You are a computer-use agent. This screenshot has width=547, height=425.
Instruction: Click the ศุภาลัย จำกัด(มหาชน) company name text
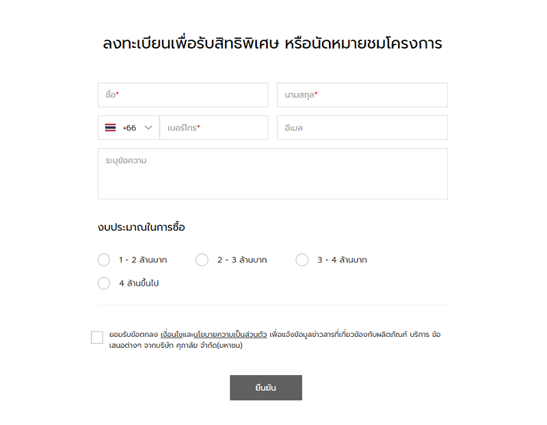[x=209, y=346]
